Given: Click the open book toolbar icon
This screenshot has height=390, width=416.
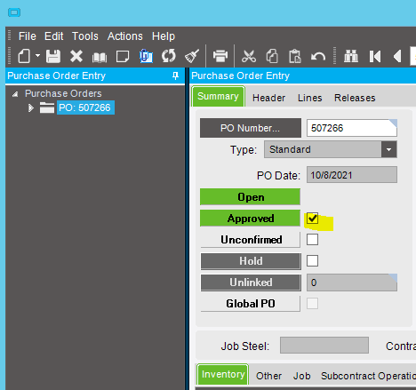Looking at the screenshot, I should coord(100,57).
